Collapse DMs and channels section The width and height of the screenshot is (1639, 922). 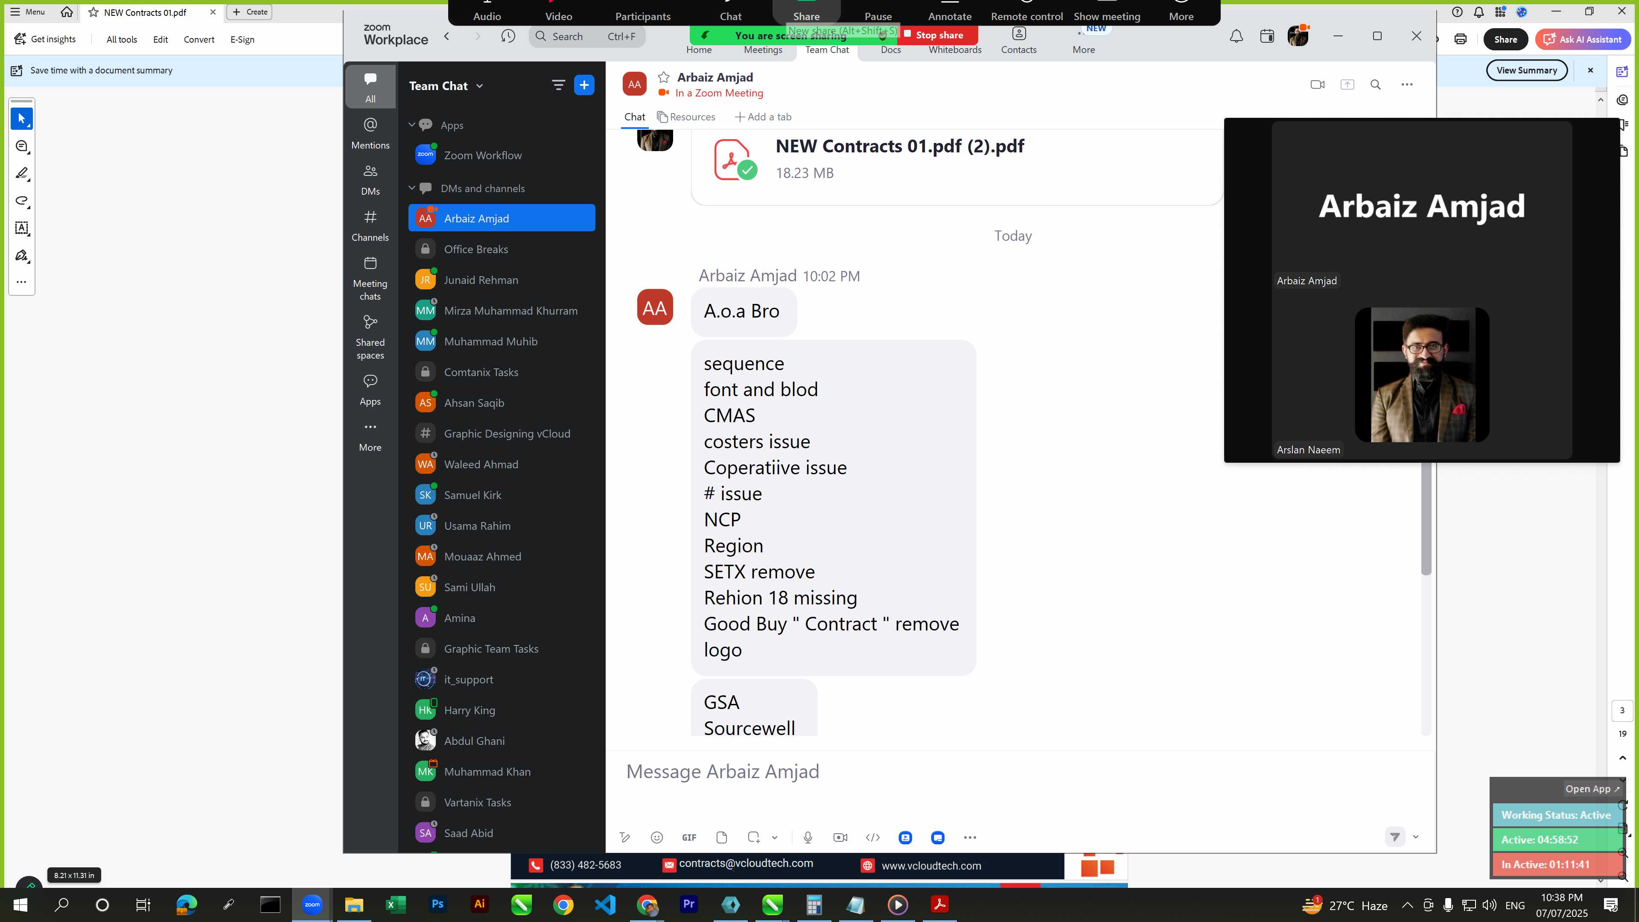pos(411,188)
